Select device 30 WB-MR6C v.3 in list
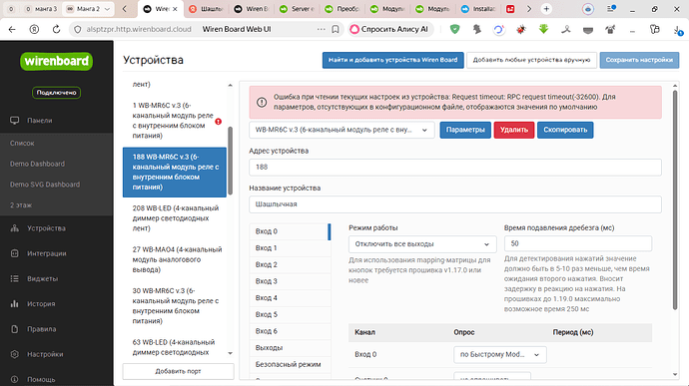The width and height of the screenshot is (689, 386). [175, 306]
